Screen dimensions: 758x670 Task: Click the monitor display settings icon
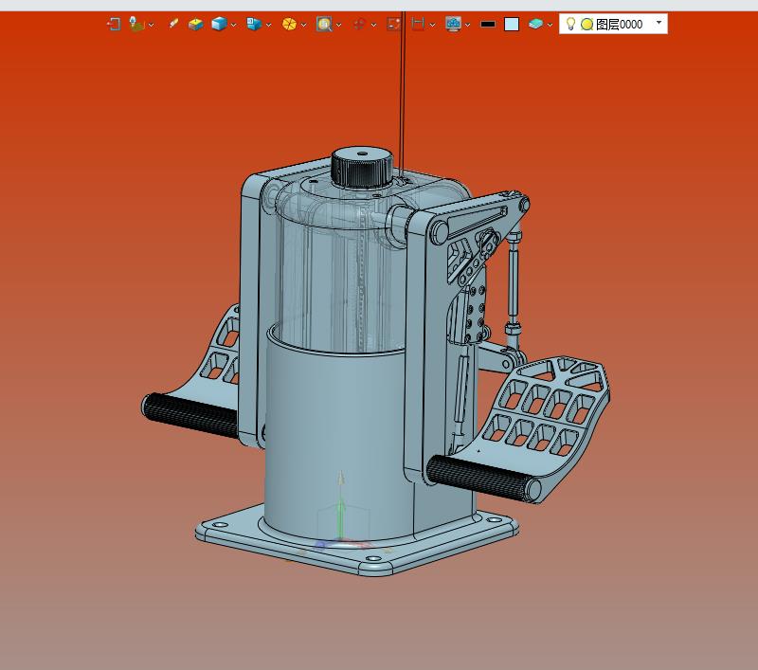tap(453, 24)
